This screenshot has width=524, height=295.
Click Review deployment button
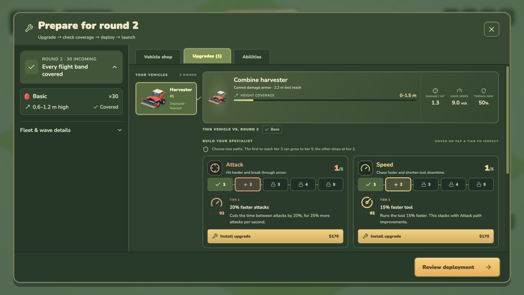[x=457, y=267]
